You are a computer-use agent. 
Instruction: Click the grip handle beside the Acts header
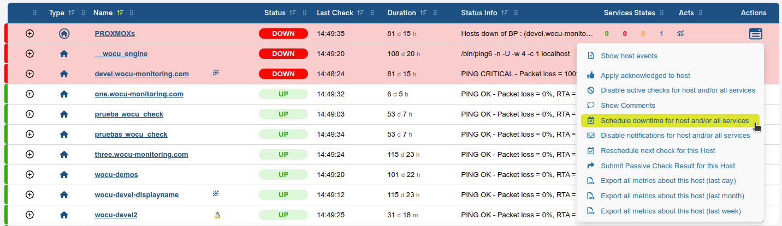coord(701,13)
